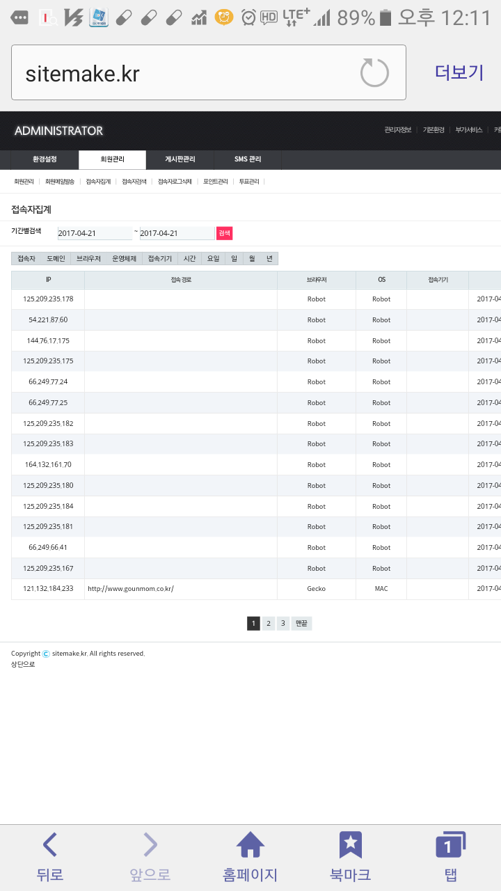Screen dimensions: 501x891
Task: Go to page 2 of results
Action: pos(268,624)
